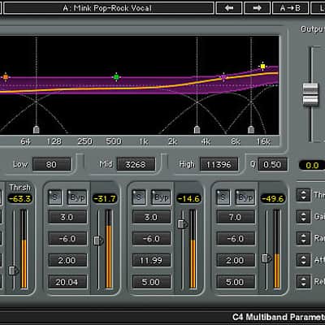Click the output level readout 0.0

[312, 165]
